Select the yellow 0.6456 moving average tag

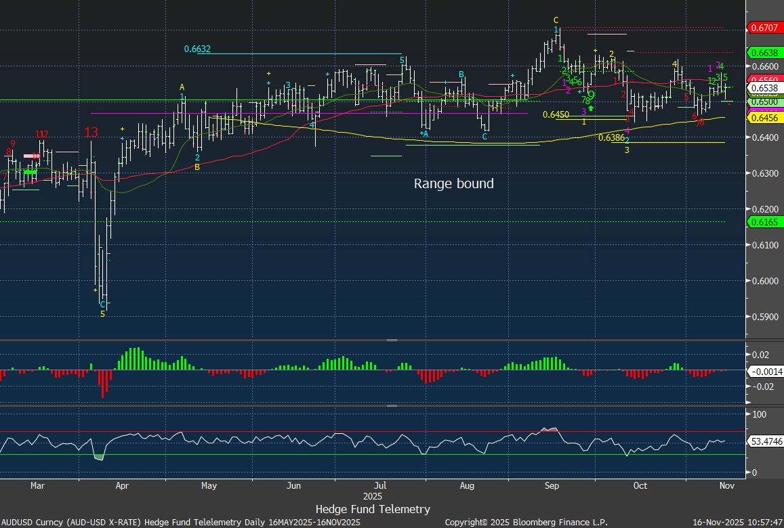point(764,118)
